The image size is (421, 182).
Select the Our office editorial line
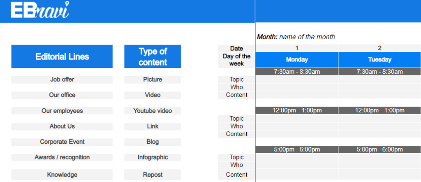(x=62, y=95)
